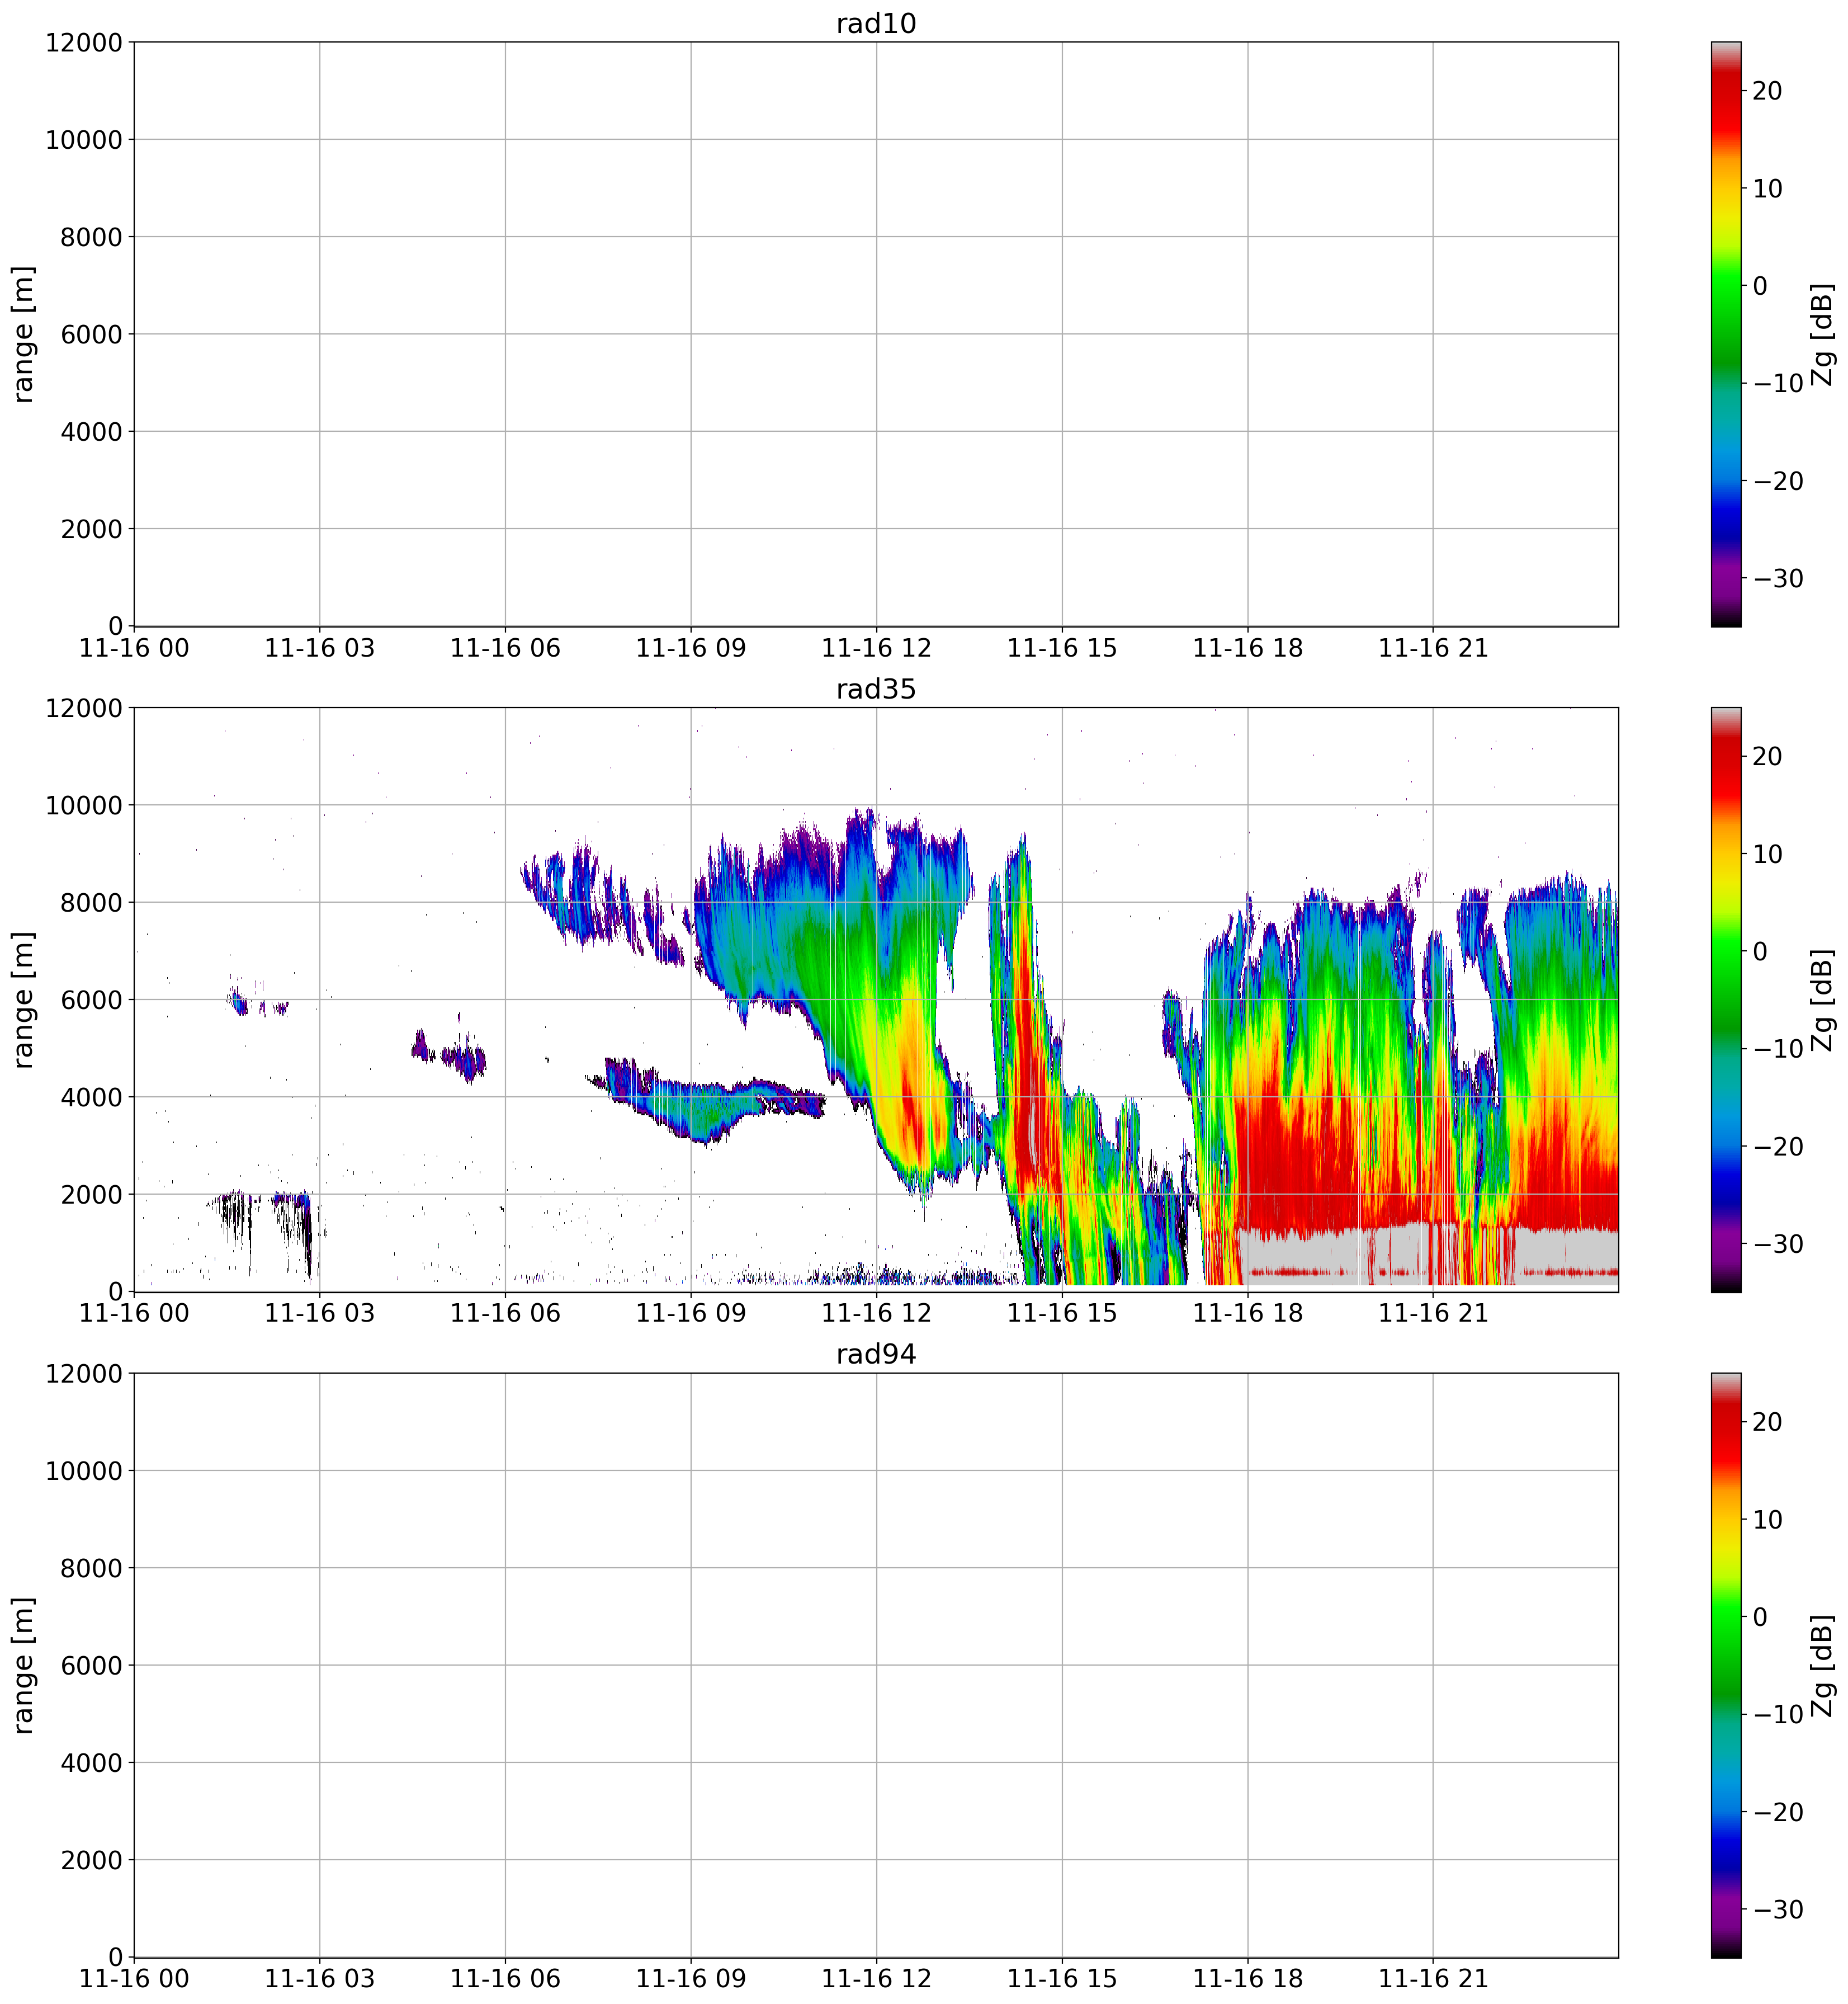Click the rad94 colorbar at 0 dB
The height and width of the screenshot is (2004, 1848).
pos(1725,1617)
